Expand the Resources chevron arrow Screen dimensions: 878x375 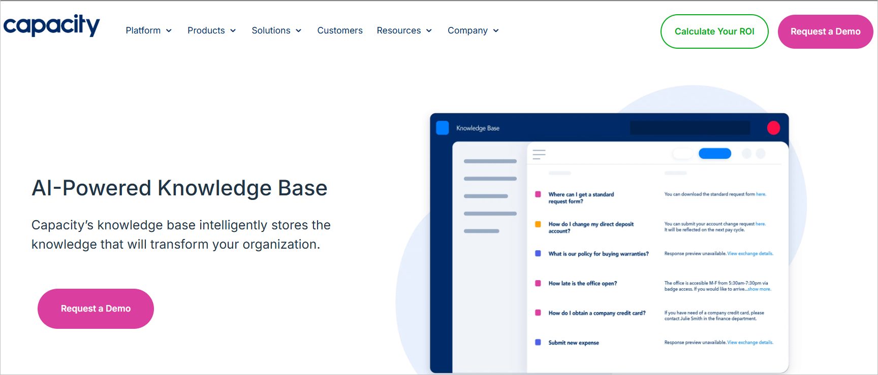(x=429, y=31)
